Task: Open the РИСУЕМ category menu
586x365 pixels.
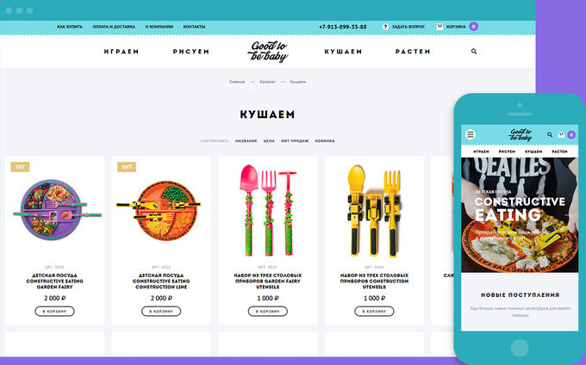Action: point(191,52)
